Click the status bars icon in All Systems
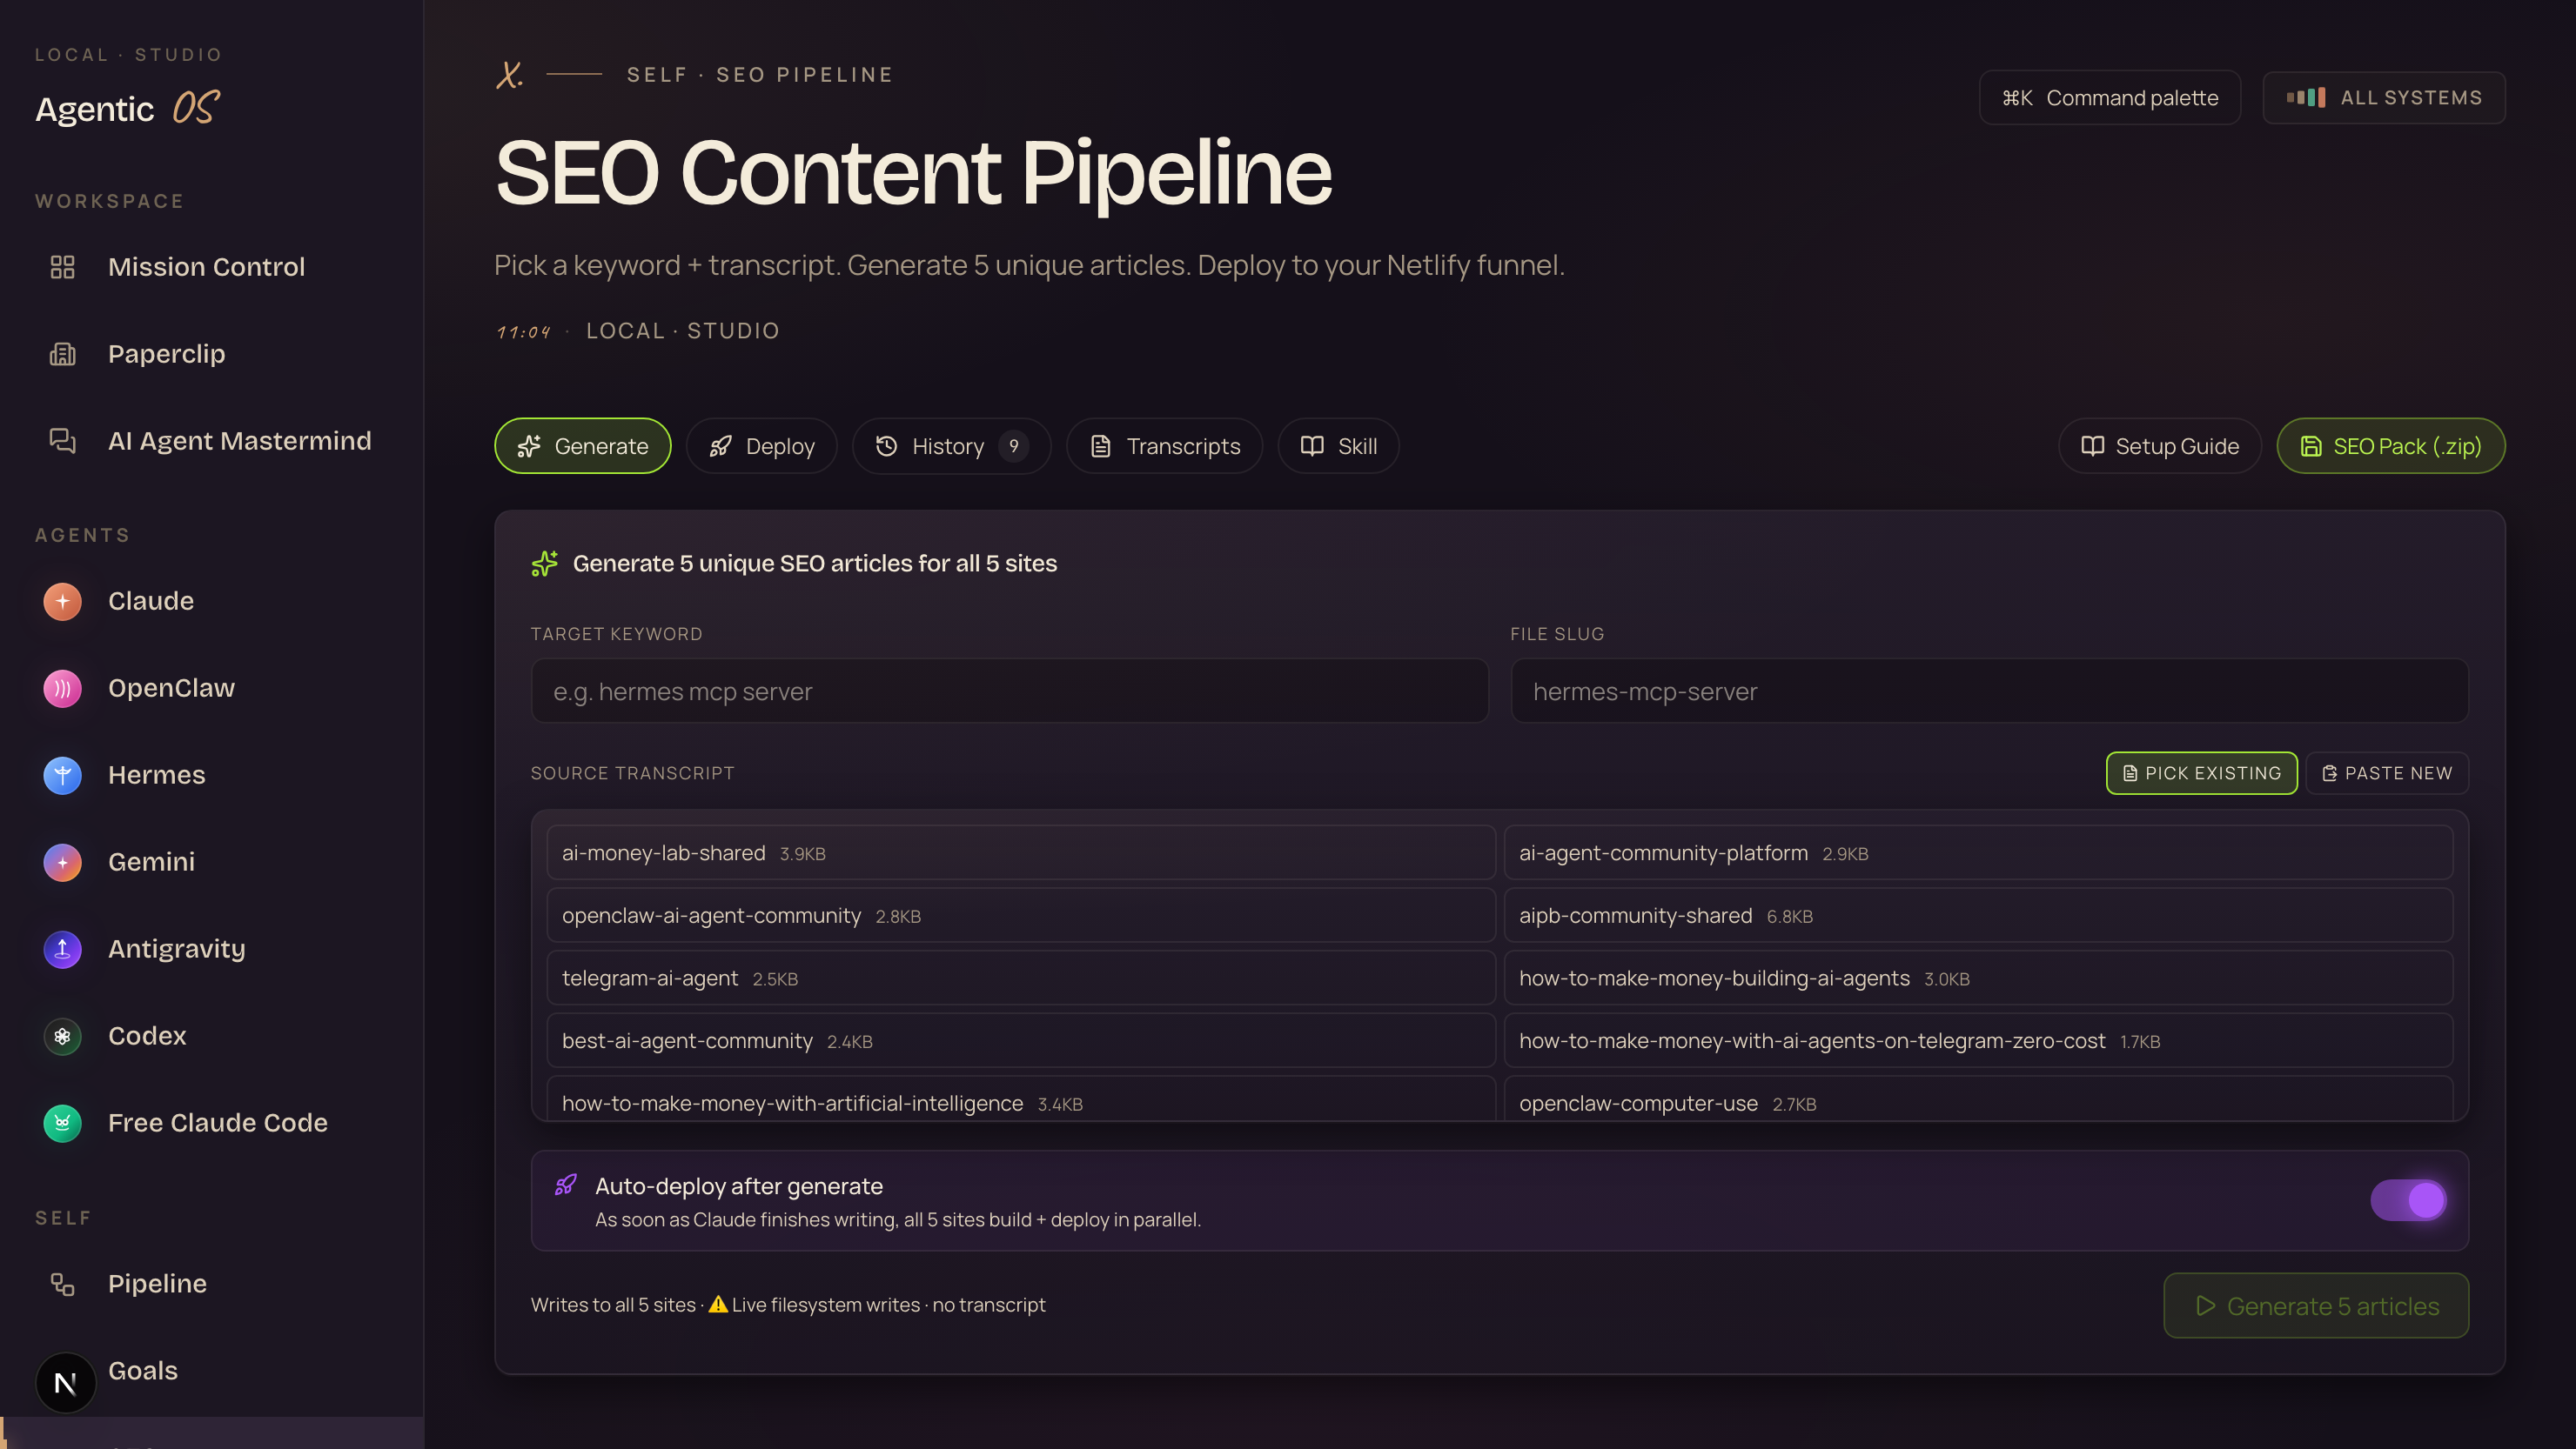This screenshot has width=2576, height=1449. [x=2305, y=98]
